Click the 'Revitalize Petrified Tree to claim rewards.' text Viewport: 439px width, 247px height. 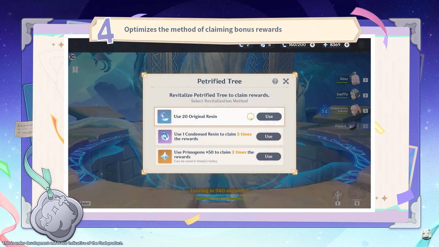219,95
